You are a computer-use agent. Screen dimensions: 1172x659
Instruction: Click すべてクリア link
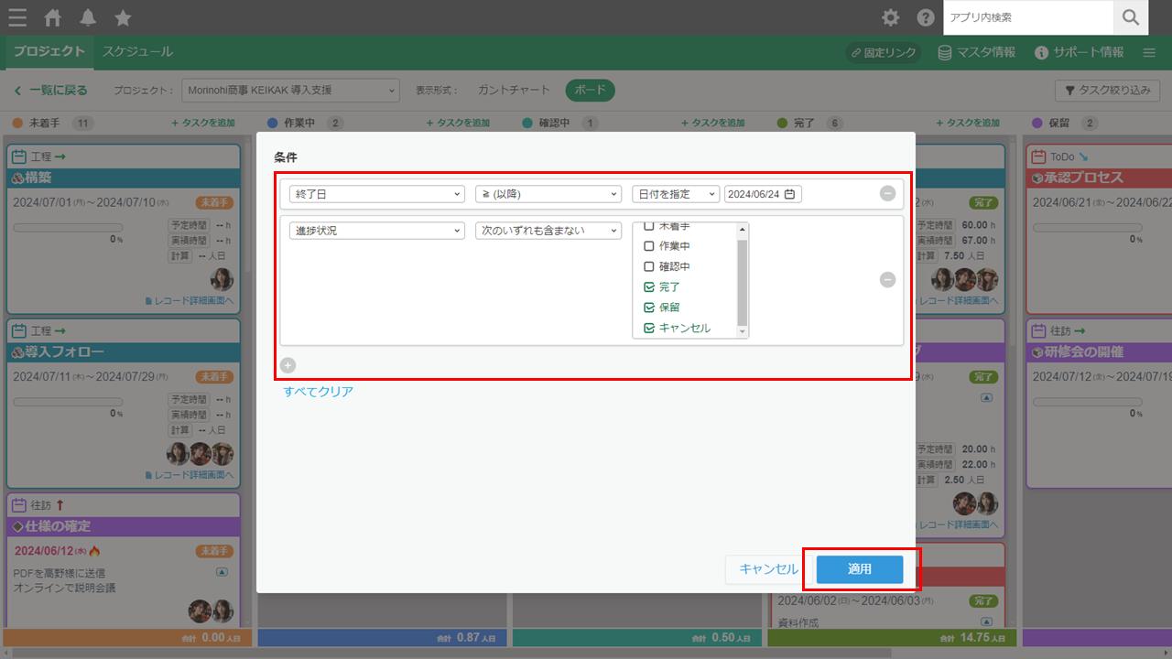click(318, 392)
